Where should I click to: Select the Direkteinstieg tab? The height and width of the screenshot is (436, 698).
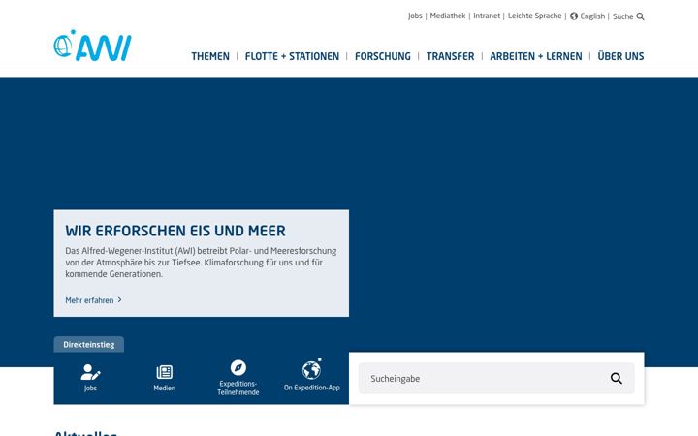coord(89,344)
